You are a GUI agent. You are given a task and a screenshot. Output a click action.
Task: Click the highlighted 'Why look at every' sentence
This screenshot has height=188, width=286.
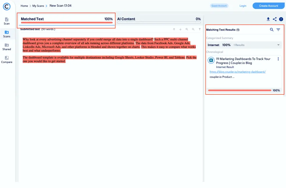click(88, 39)
